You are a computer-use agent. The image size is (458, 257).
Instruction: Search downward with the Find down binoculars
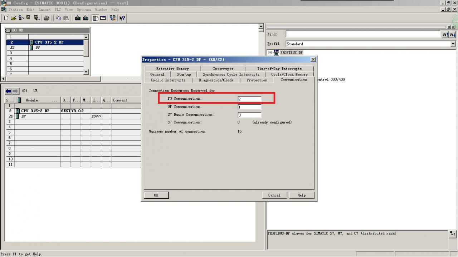453,34
